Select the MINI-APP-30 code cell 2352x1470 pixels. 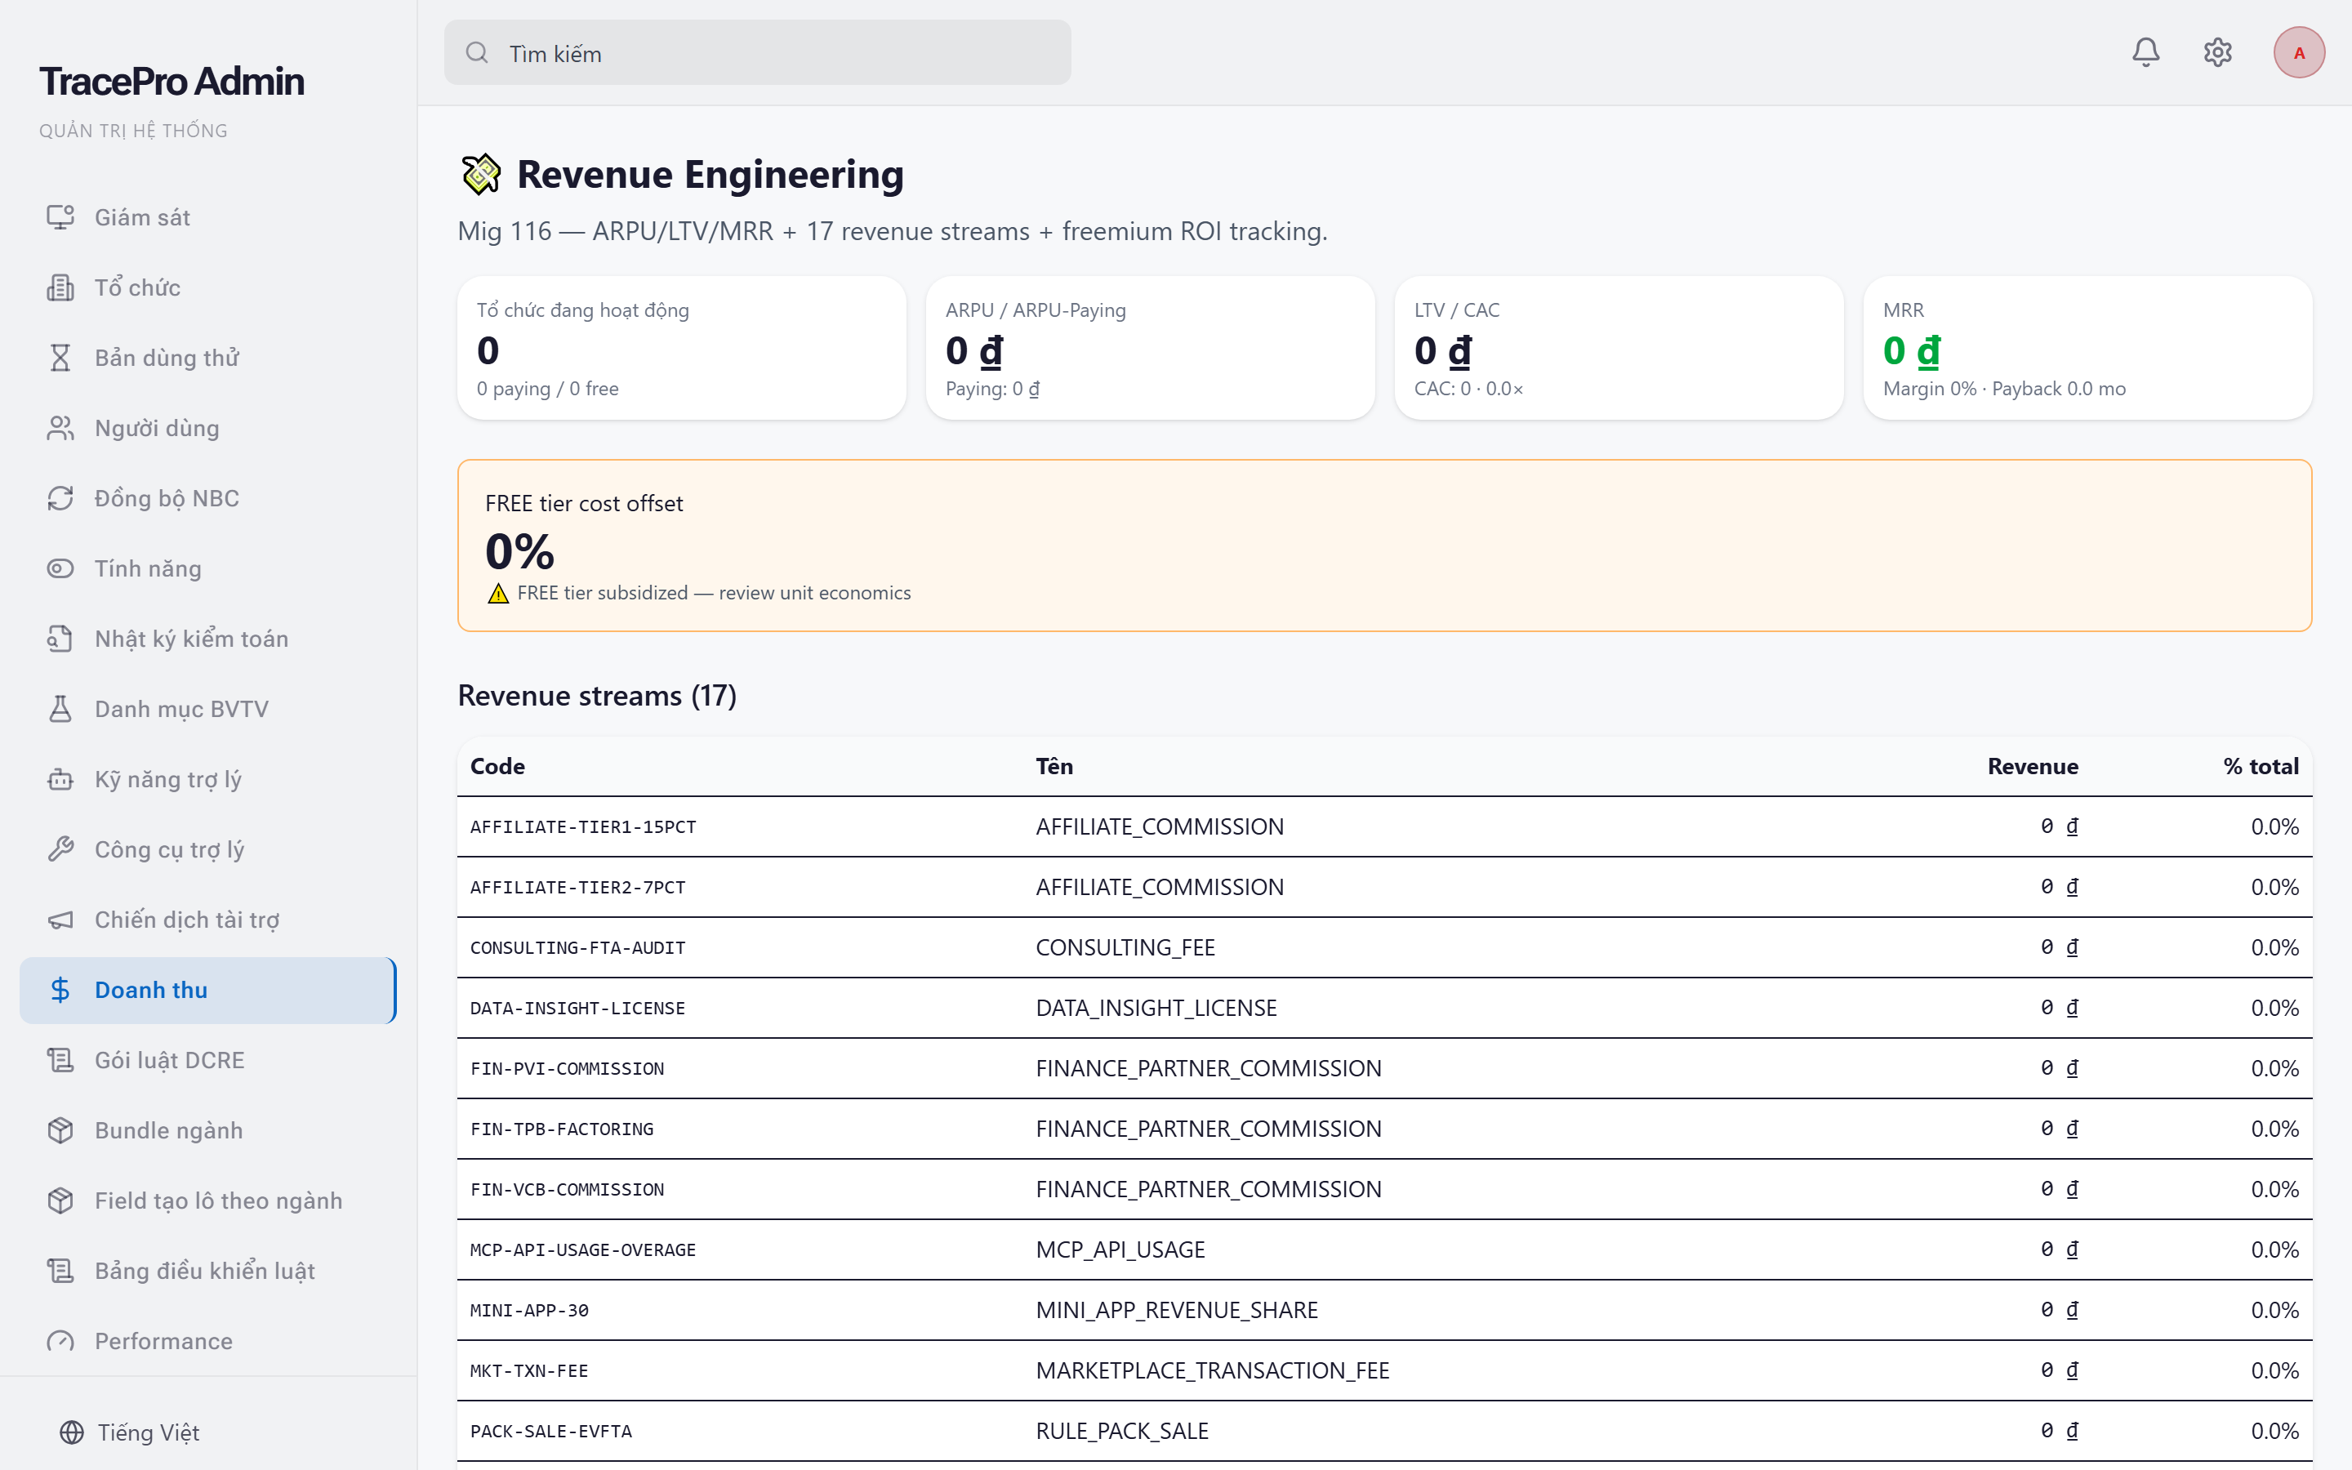click(528, 1310)
